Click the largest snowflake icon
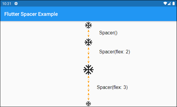The image size is (177, 107). (x=89, y=70)
